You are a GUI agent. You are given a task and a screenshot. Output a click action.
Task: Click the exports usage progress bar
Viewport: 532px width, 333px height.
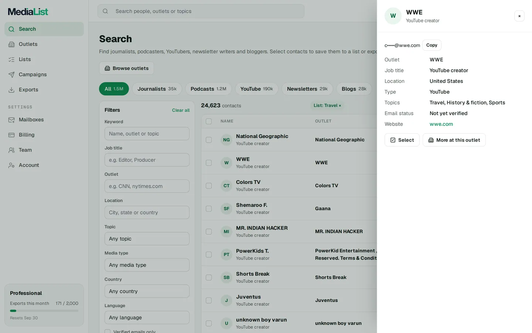tap(44, 311)
